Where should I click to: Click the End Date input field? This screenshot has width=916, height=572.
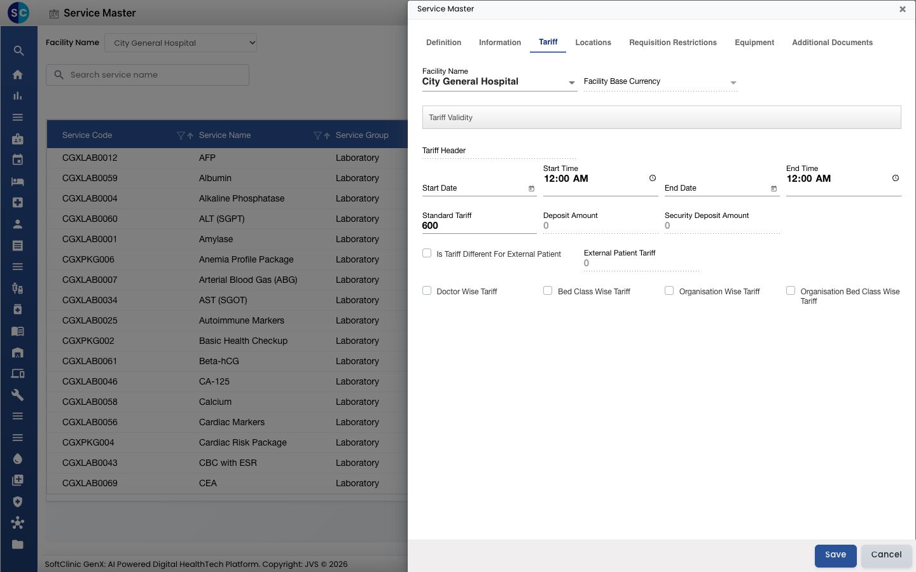coord(722,188)
